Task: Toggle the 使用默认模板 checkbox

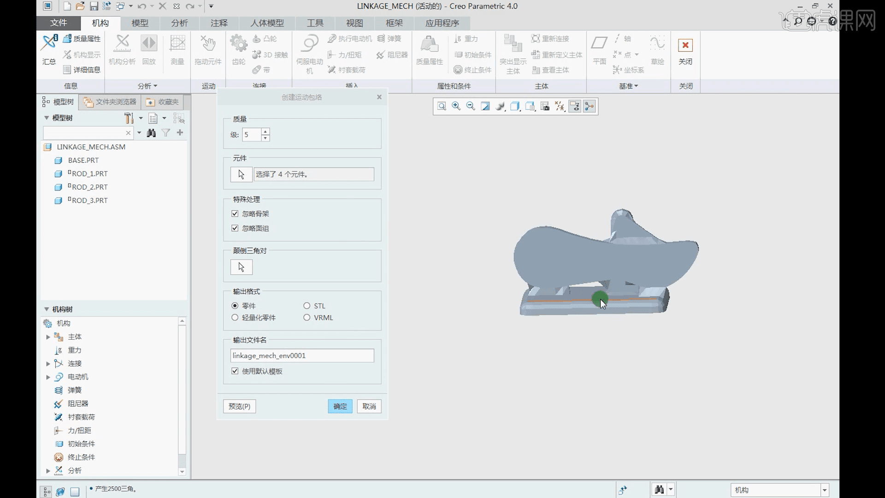Action: (x=235, y=371)
